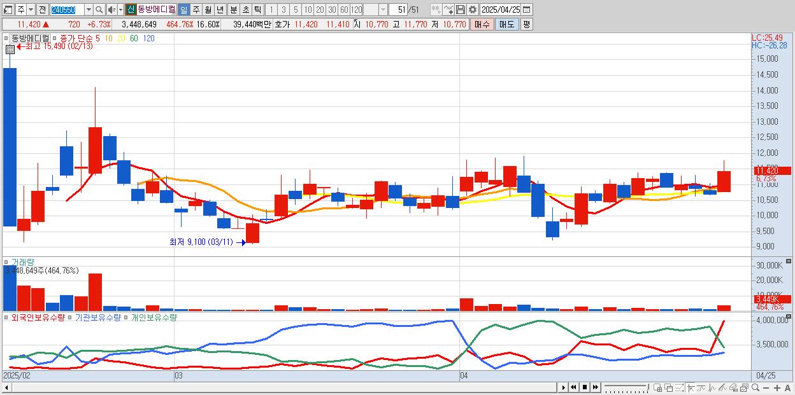
Task: Adjust the bottom zoom slider handle
Action: click(x=648, y=387)
